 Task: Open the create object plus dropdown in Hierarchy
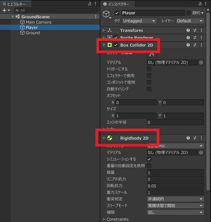click(6, 10)
